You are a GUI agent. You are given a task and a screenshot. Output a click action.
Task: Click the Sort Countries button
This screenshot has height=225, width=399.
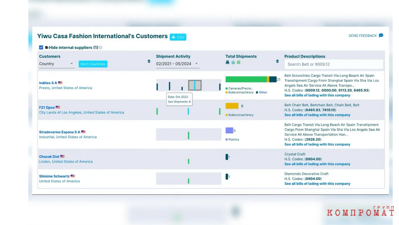93,64
